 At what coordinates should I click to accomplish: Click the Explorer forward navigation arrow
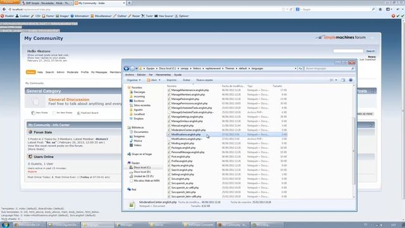point(132,68)
